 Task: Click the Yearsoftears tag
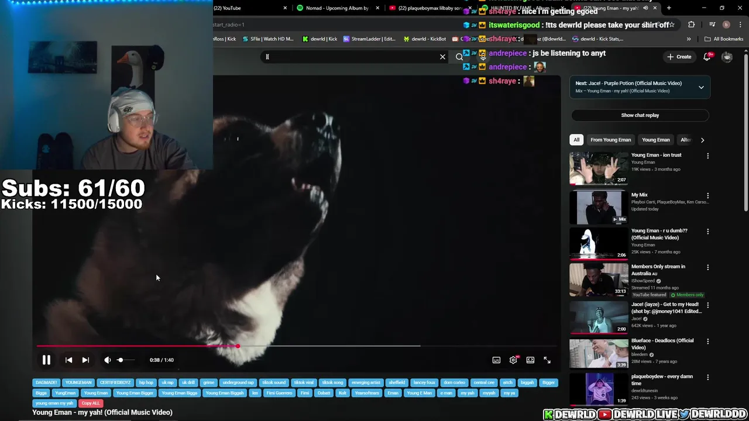[x=367, y=393]
